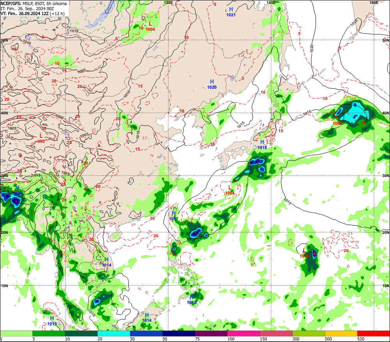Click the 120E longitude label
Viewport: 390px width, 342px height.
point(168,2)
